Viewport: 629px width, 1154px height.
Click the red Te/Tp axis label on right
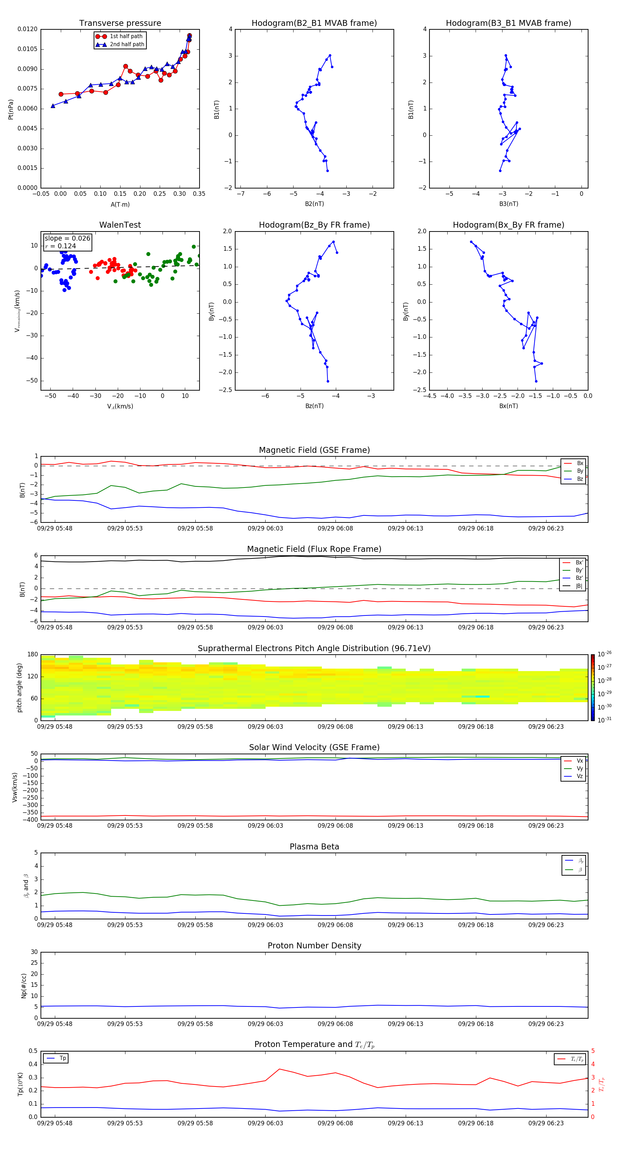(601, 1084)
